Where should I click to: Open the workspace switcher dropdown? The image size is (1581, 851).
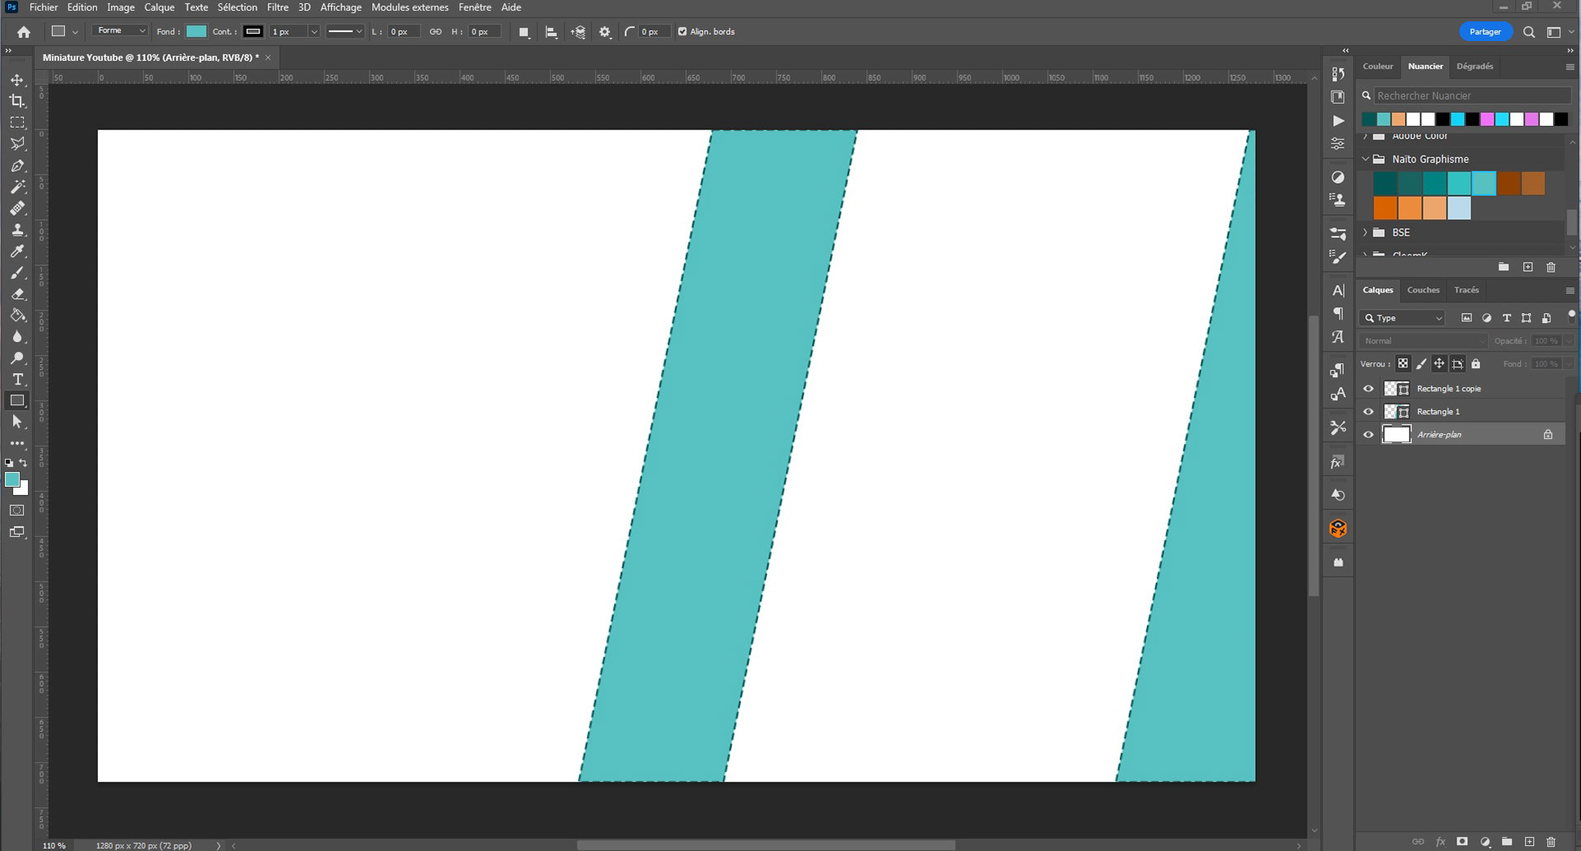click(1558, 32)
